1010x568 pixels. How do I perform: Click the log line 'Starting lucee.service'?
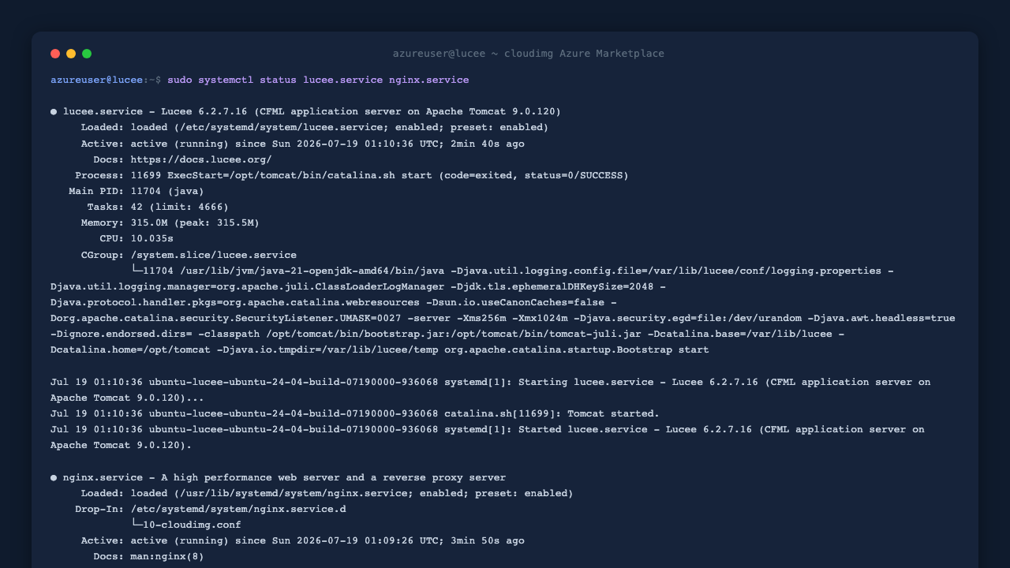tap(491, 382)
